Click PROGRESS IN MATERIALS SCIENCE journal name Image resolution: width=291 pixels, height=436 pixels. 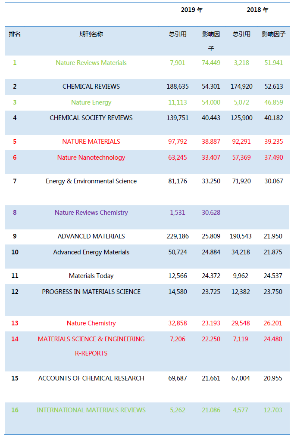pyautogui.click(x=91, y=292)
